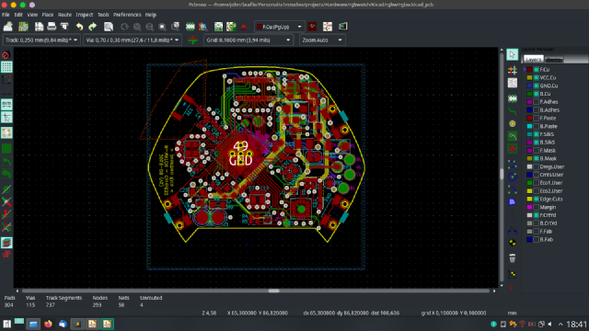Viewport: 589px width, 331px height.
Task: Click the vertical canvas scrollbar thumb
Action: point(502,174)
